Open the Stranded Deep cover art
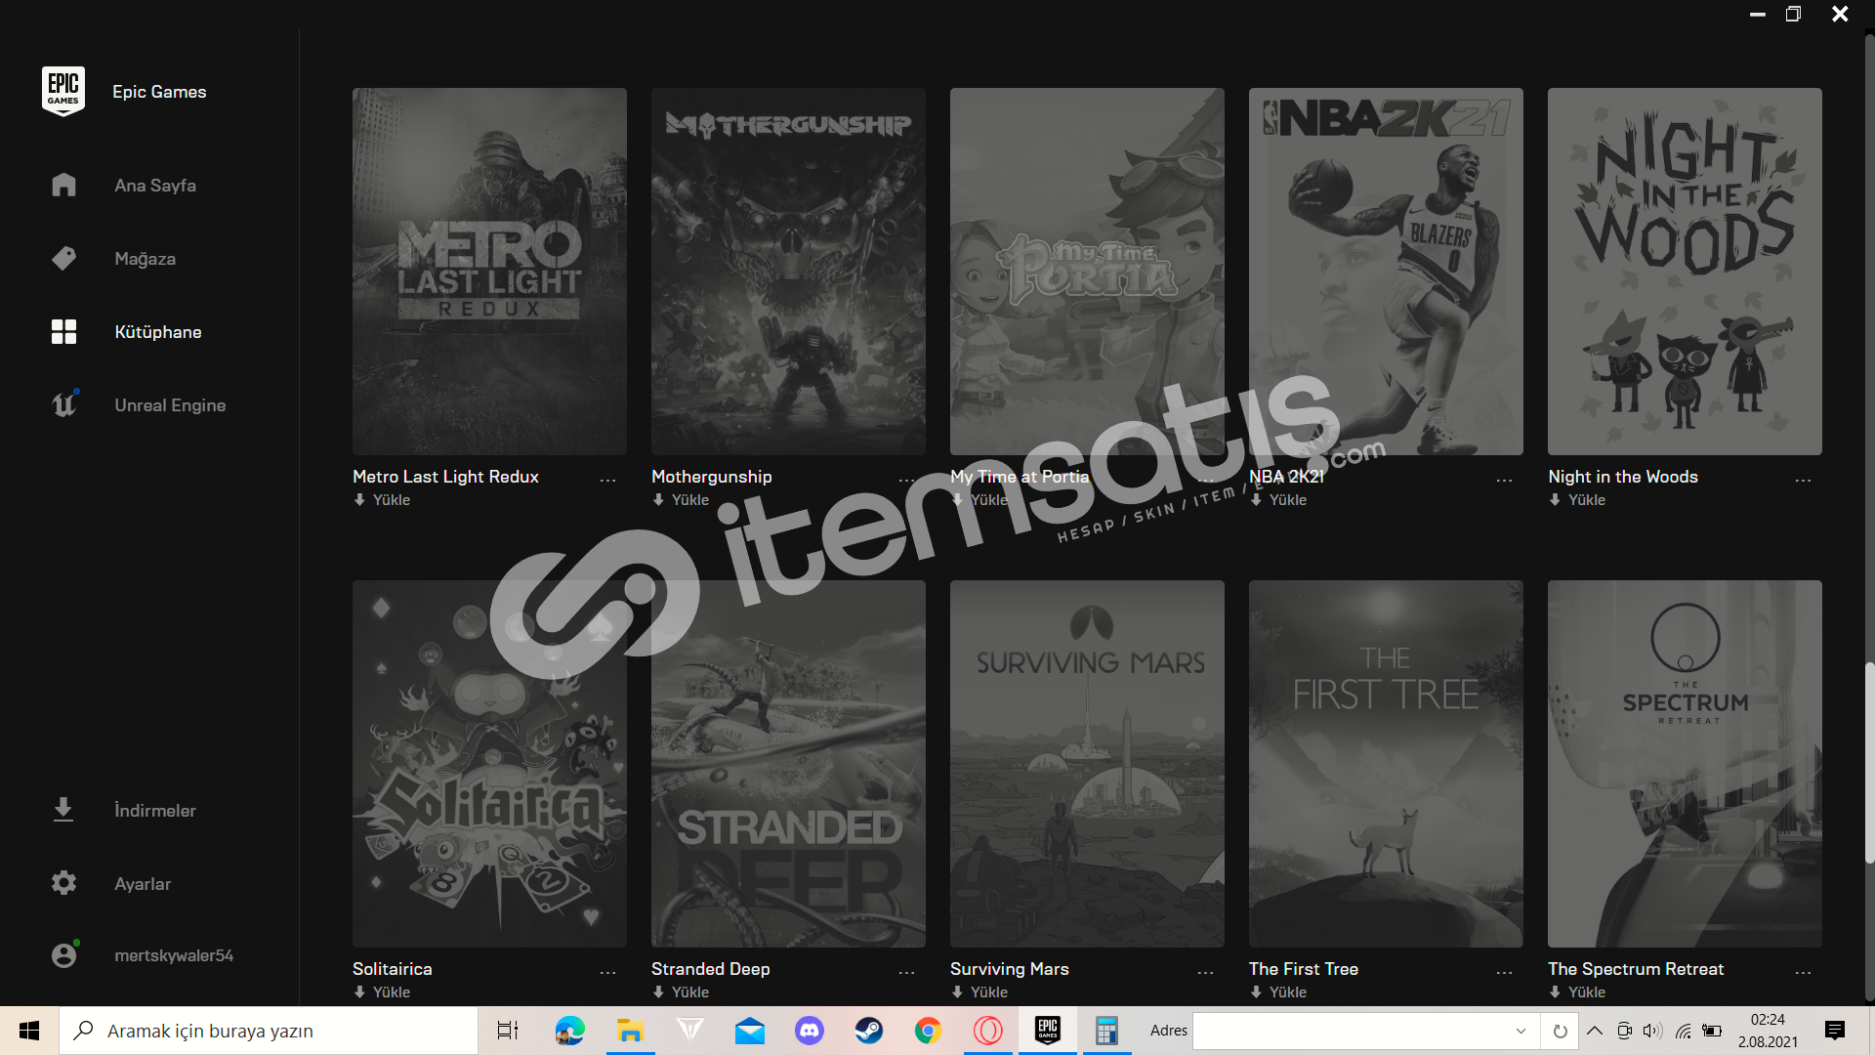The height and width of the screenshot is (1055, 1875). click(788, 764)
